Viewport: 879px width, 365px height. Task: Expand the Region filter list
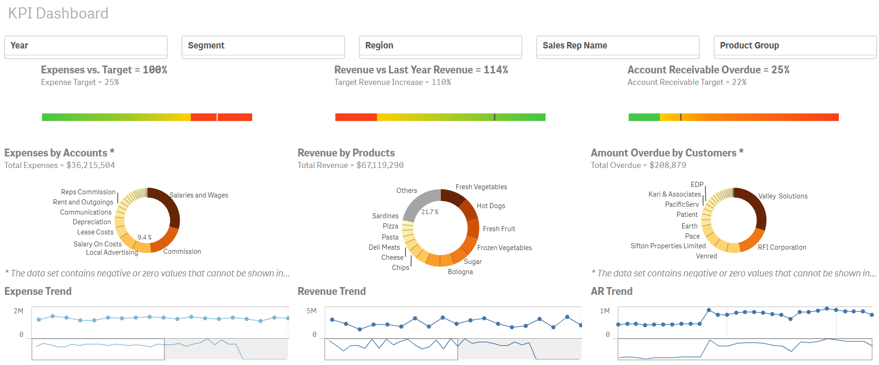click(440, 46)
